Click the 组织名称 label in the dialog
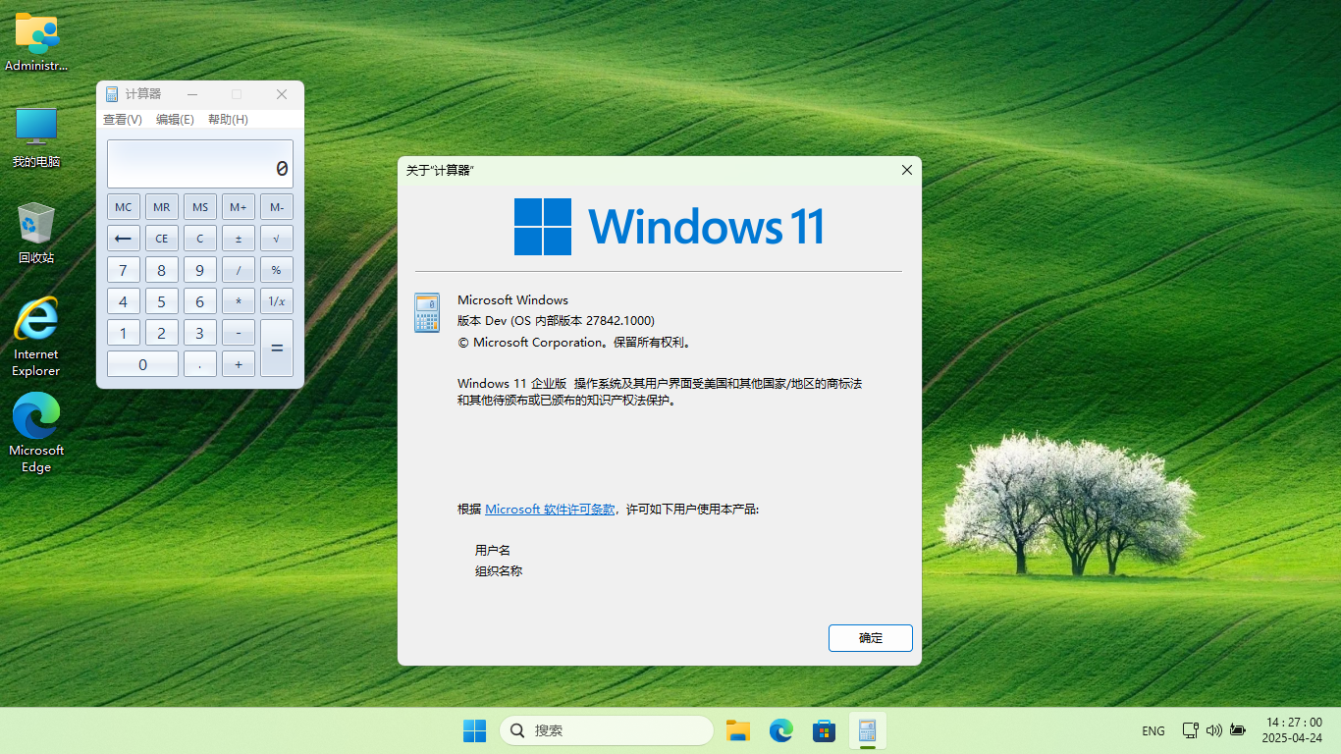 pyautogui.click(x=499, y=571)
